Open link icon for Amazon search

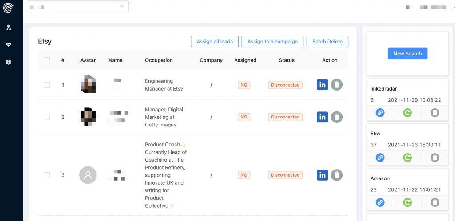380,202
